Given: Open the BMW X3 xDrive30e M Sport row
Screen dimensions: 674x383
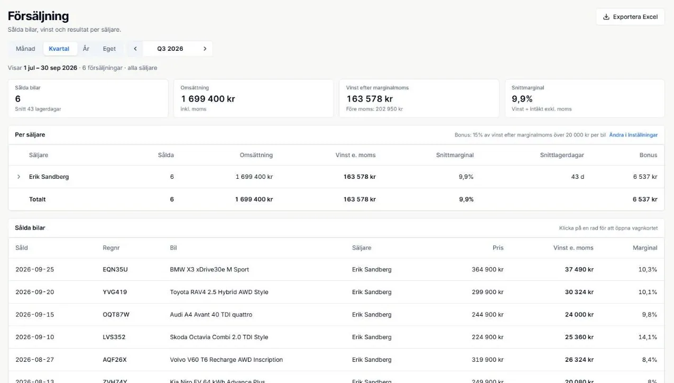Looking at the screenshot, I should click(336, 269).
